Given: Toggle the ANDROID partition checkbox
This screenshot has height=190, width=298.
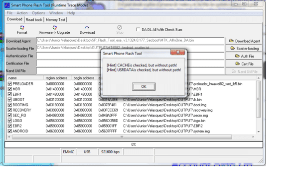Looking at the screenshot, I should (10, 131).
